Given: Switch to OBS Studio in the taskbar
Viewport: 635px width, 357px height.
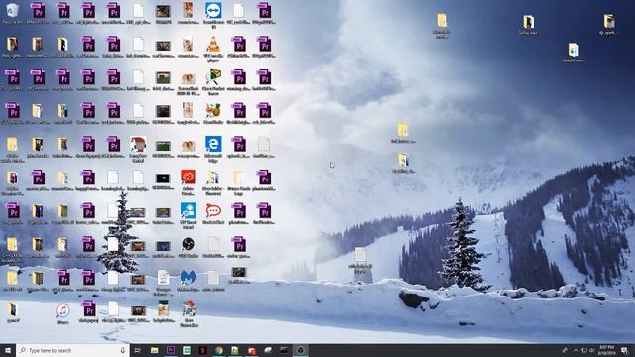Looking at the screenshot, I should (300, 350).
